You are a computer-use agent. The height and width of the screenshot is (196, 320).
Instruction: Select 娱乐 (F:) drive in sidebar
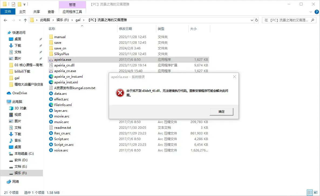click(21, 173)
